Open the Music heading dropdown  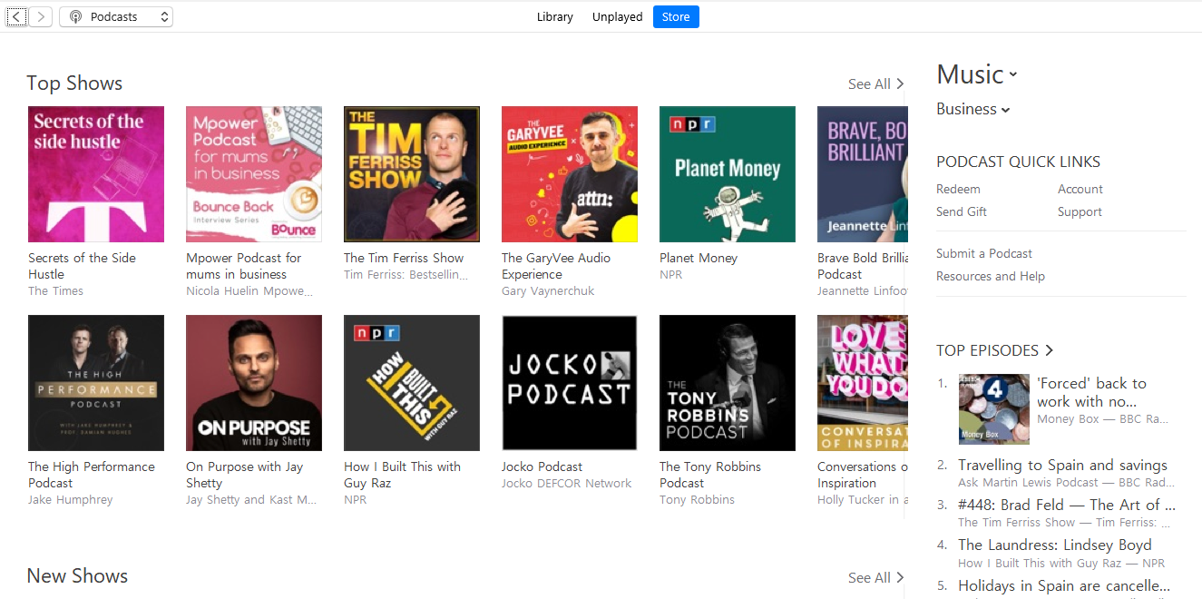977,74
